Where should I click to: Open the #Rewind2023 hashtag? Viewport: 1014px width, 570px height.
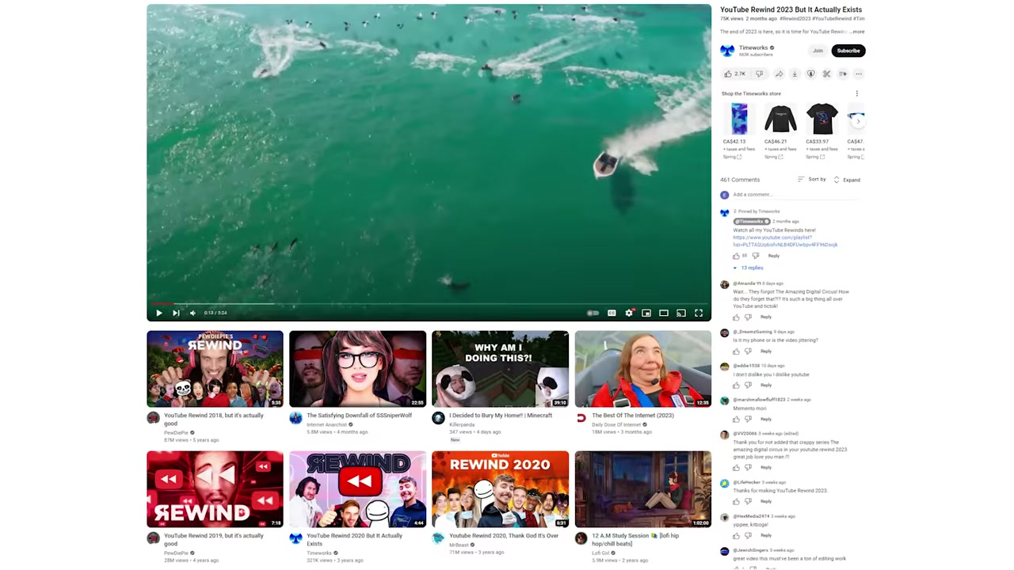click(x=795, y=18)
